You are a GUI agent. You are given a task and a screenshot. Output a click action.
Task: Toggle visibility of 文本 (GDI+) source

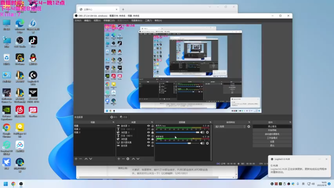tap(149, 136)
